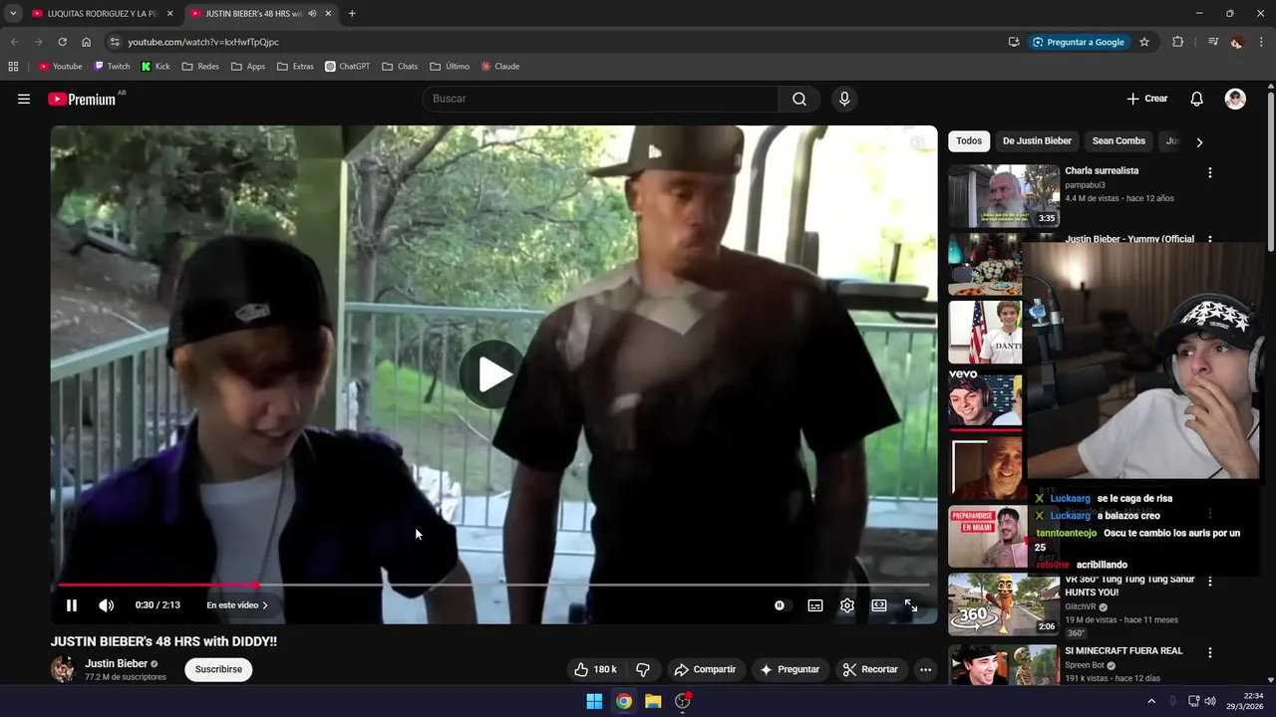View site information icon in address bar
This screenshot has height=717, width=1276.
coord(115,42)
